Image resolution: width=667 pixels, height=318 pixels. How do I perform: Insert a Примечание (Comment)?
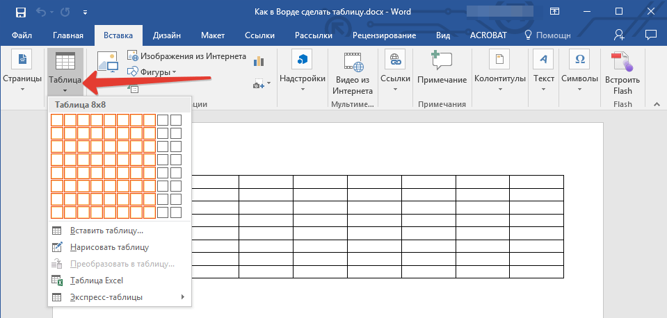point(442,70)
